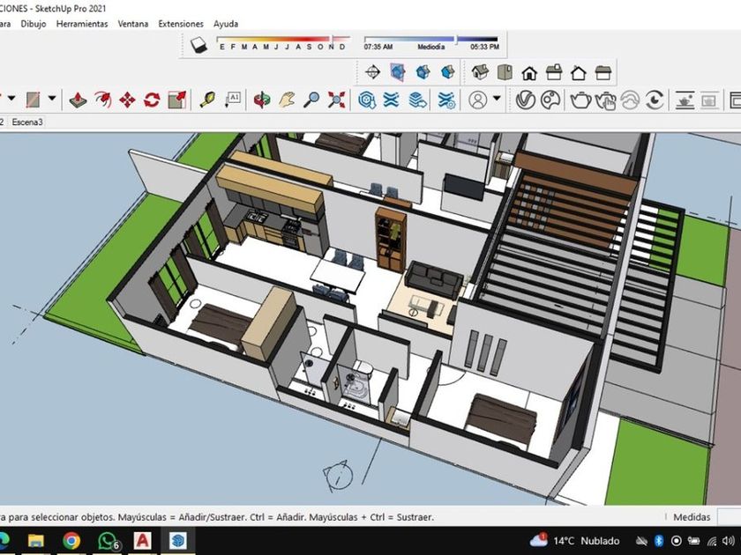This screenshot has width=741, height=555.
Task: Select the Move tool
Action: click(127, 100)
